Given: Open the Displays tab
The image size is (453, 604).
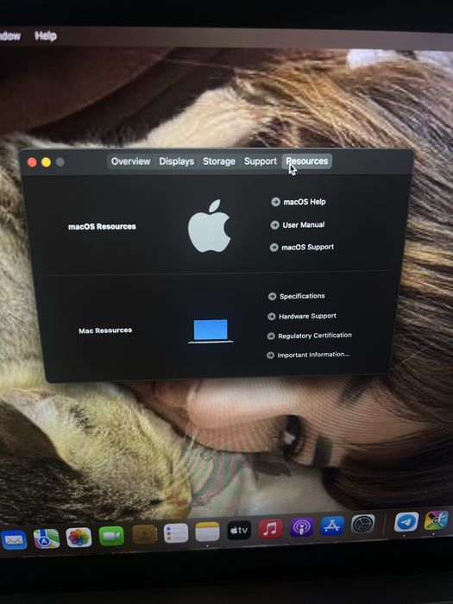Looking at the screenshot, I should [176, 161].
